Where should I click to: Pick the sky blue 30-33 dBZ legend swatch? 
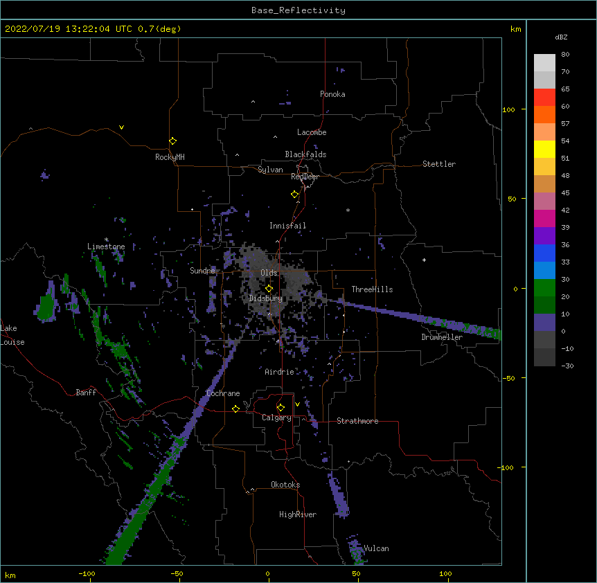pos(544,270)
